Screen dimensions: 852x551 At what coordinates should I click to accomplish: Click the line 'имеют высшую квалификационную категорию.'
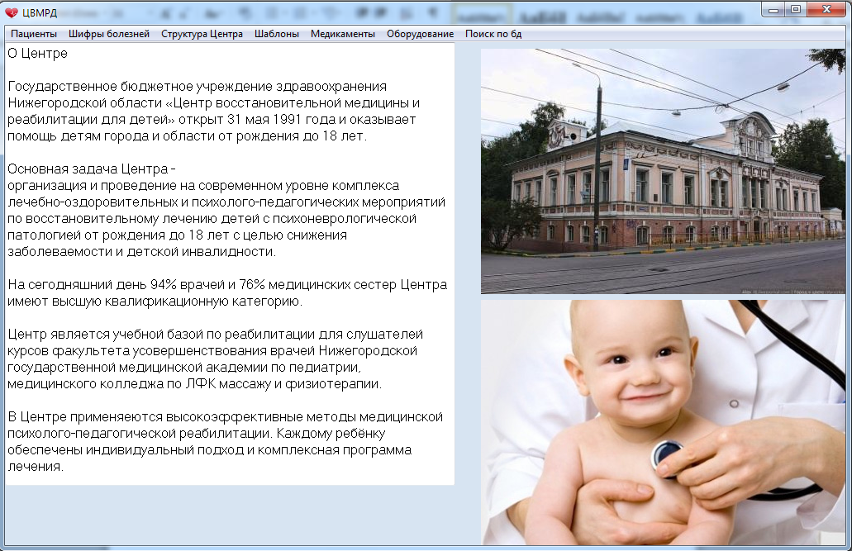(x=155, y=301)
